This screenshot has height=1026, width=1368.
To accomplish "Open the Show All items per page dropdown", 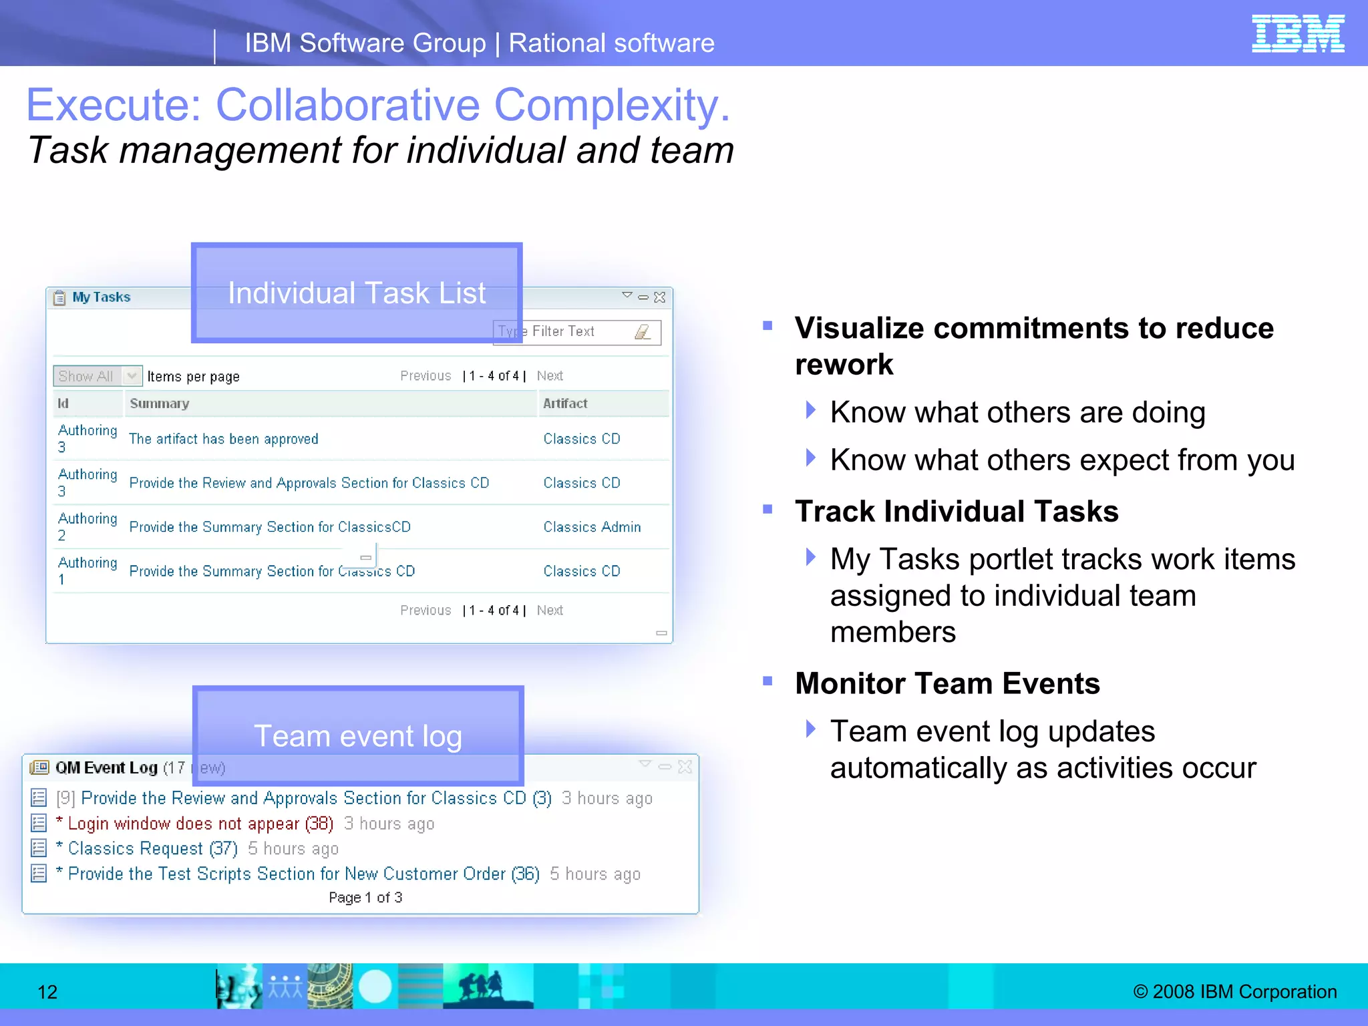I will (98, 376).
